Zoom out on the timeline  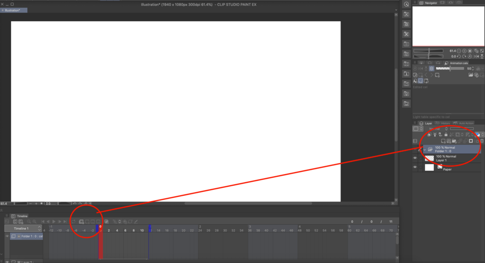point(29,222)
